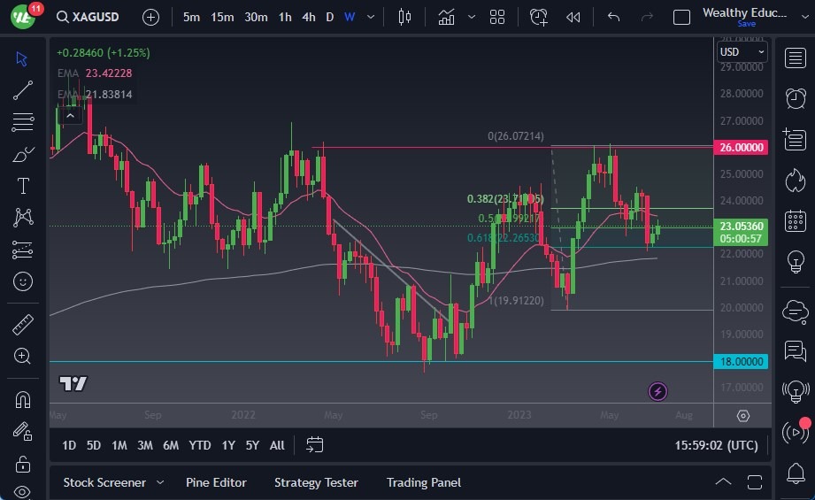Viewport: 815px width, 500px height.
Task: Select the ruler measure tool
Action: point(23,325)
